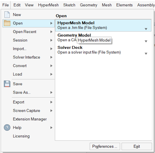Image resolution: width=155 pixels, height=153 pixels.
Task: Click the Save floppy disk icon
Action: (x=7, y=84)
